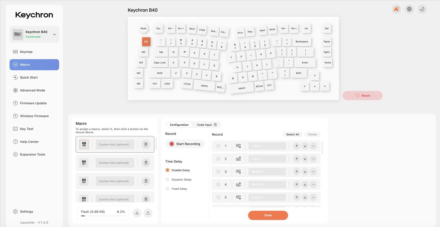The width and height of the screenshot is (440, 227).
Task: Click the custom title field for M00
Action: (x=115, y=144)
